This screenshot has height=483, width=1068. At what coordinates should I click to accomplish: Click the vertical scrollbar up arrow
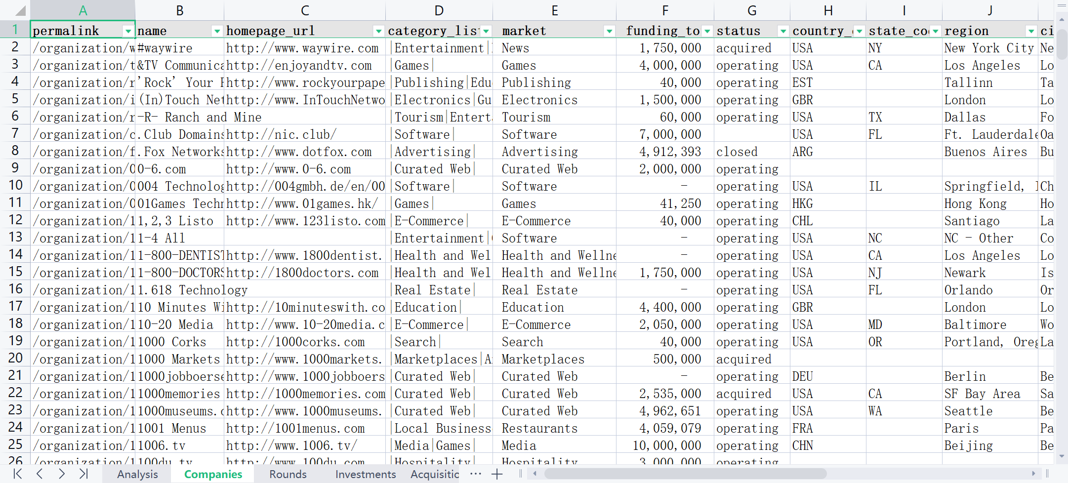(1062, 19)
